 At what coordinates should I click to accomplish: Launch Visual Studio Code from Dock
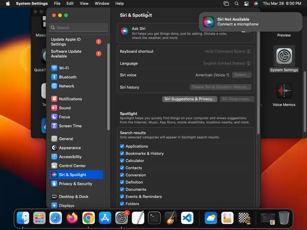[x=187, y=218]
